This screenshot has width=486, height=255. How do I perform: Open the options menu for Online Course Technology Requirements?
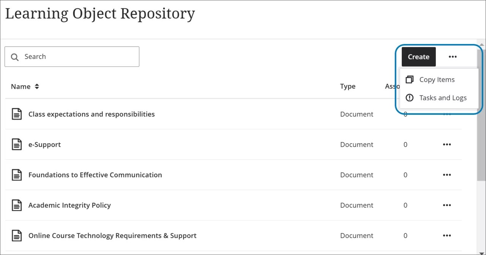(x=447, y=235)
